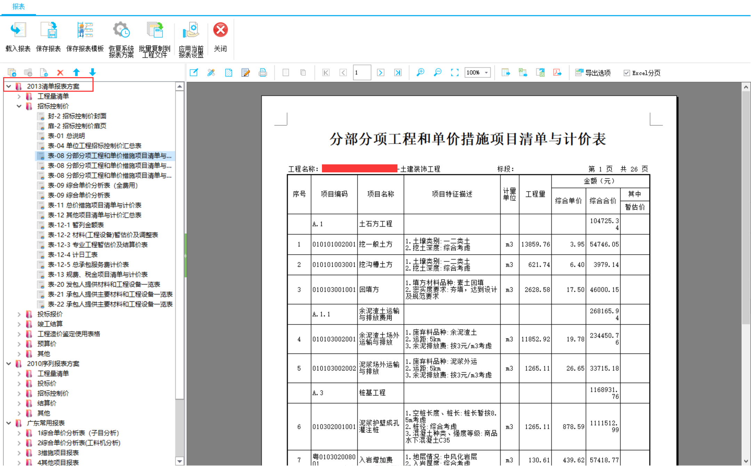Select 扉-2 招标控制价扉页 report
This screenshot has height=466, width=751.
[x=77, y=126]
